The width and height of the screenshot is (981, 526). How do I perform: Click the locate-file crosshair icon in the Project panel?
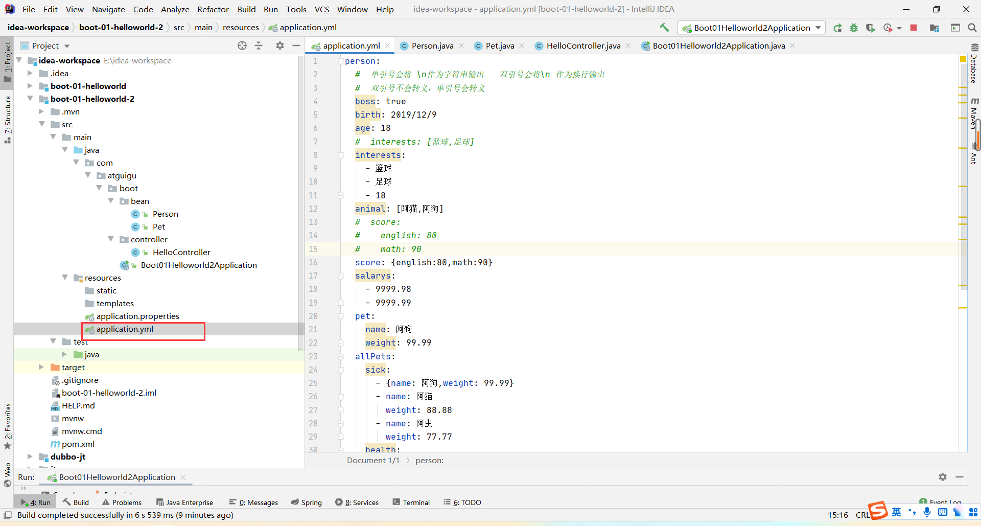pos(242,46)
